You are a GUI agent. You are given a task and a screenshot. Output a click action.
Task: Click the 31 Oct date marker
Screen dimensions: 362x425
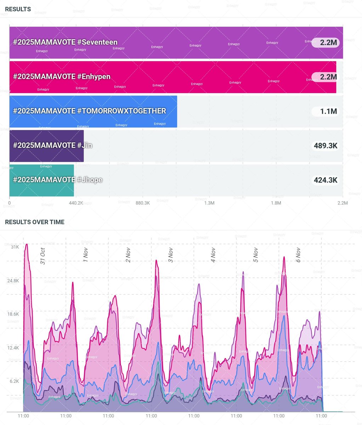(43, 256)
